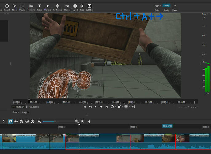Click the fast forward button

(x=101, y=107)
